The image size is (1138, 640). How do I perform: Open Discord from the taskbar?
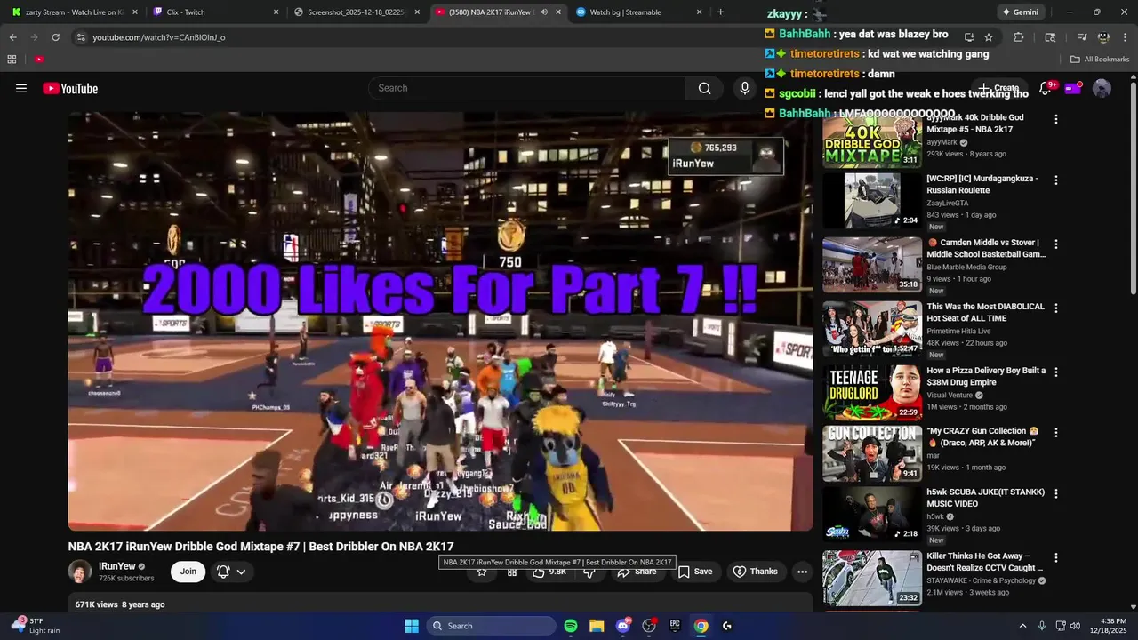point(623,626)
